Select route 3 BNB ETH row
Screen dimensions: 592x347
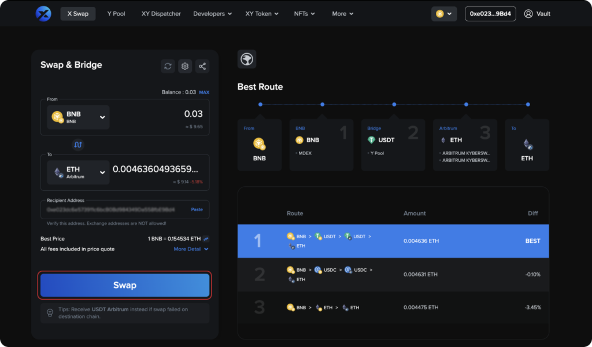point(393,307)
